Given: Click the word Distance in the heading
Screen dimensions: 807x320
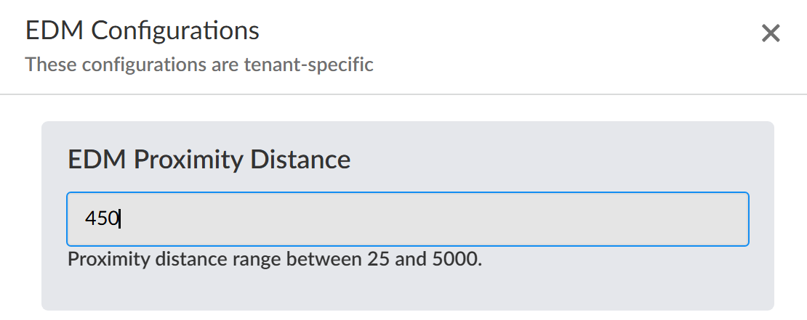Looking at the screenshot, I should coord(300,159).
